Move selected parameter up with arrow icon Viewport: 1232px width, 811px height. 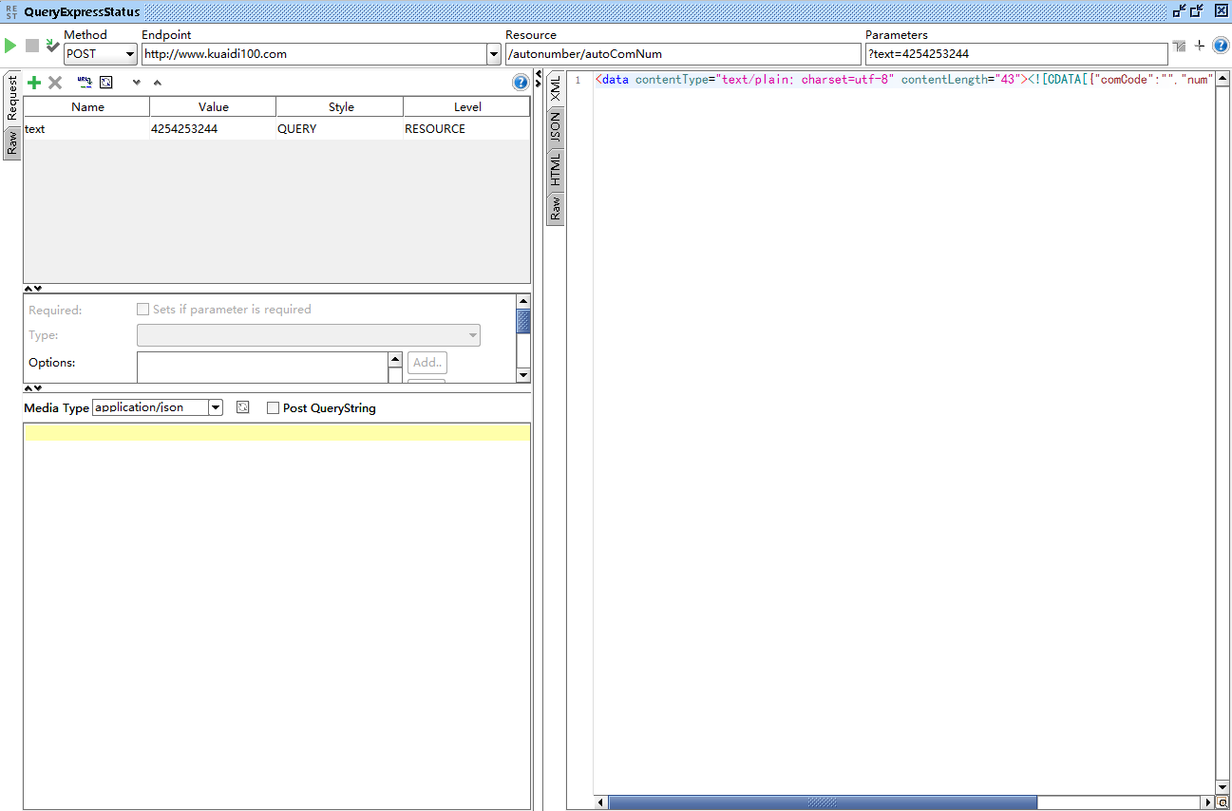158,83
